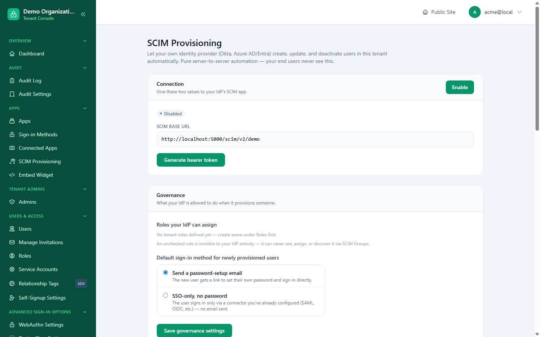Viewport: 540px width, 337px height.
Task: Save governance settings
Action: click(x=194, y=331)
